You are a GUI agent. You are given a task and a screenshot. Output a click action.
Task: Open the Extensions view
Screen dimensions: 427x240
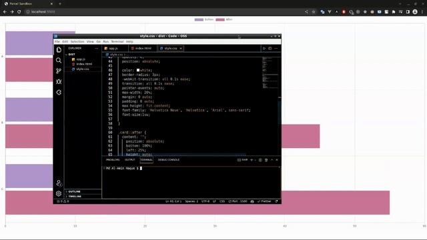(x=59, y=93)
